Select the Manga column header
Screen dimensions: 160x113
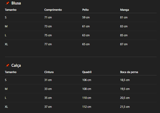click(124, 10)
